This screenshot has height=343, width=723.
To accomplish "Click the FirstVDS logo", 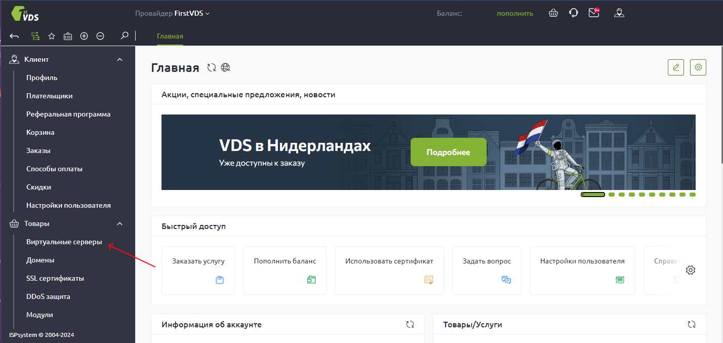I will (x=25, y=14).
